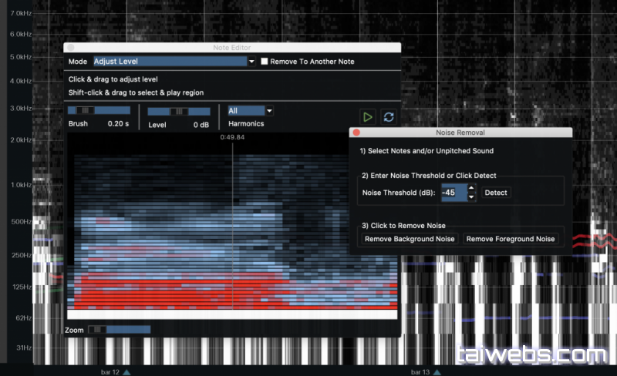Screen dimensions: 617x376
Task: Click the Noise Threshold input field
Action: coord(474,193)
